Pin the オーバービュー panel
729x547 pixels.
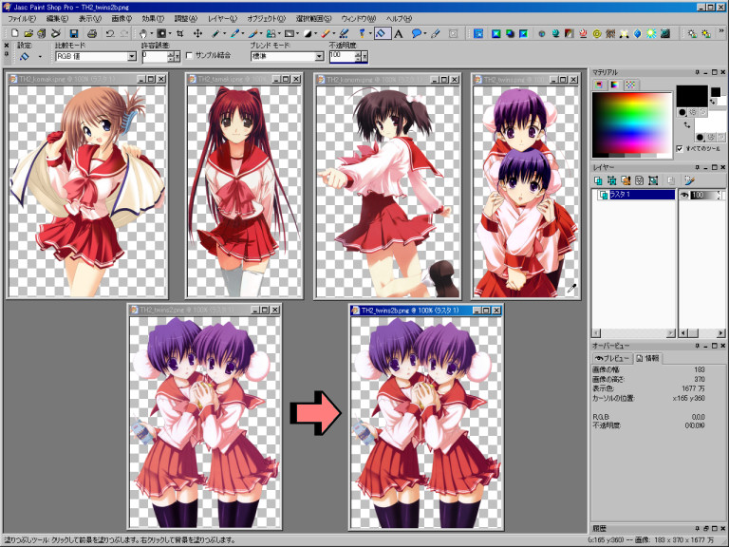click(x=698, y=346)
